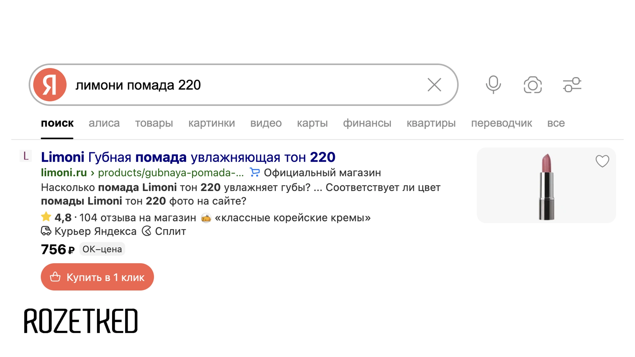Click the 'L' site favicon next to the result

[x=26, y=156]
